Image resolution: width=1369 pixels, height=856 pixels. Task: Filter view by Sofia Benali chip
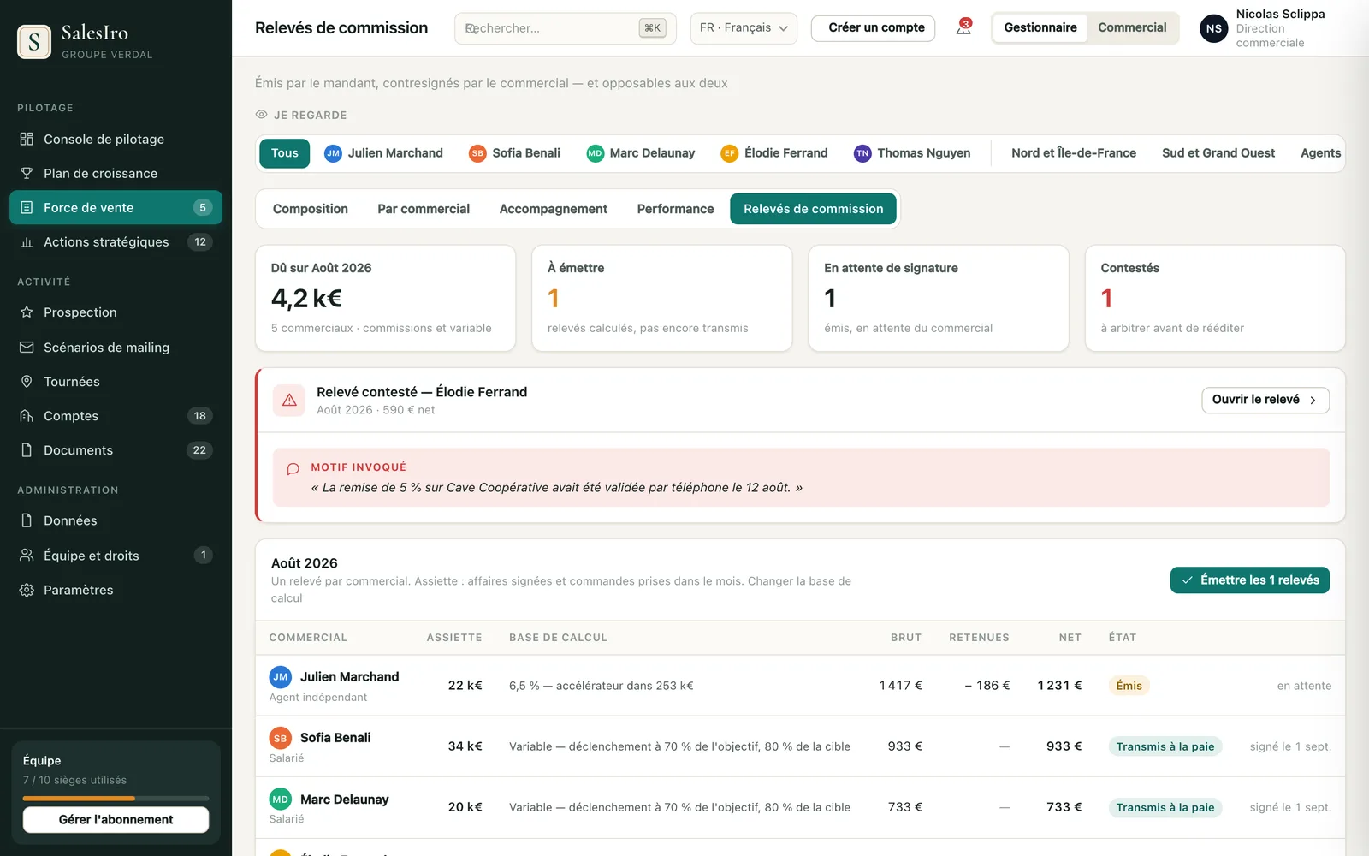coord(514,153)
